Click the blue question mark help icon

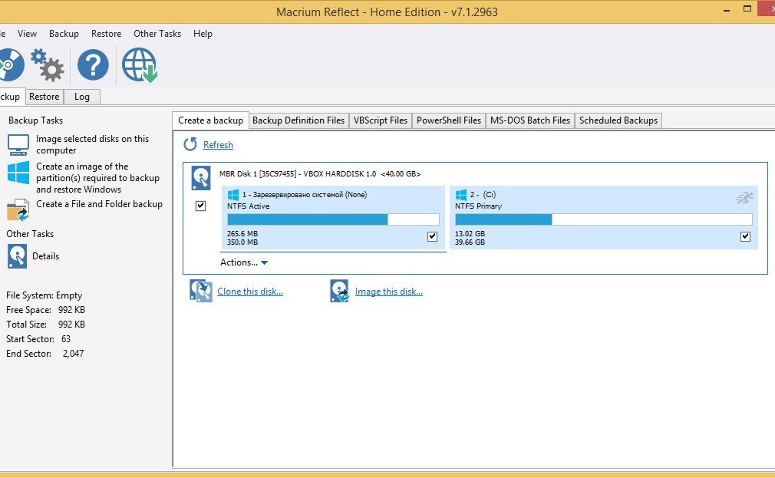pyautogui.click(x=93, y=64)
